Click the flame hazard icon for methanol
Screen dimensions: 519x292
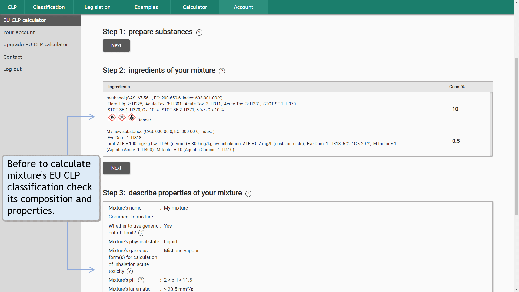[112, 117]
